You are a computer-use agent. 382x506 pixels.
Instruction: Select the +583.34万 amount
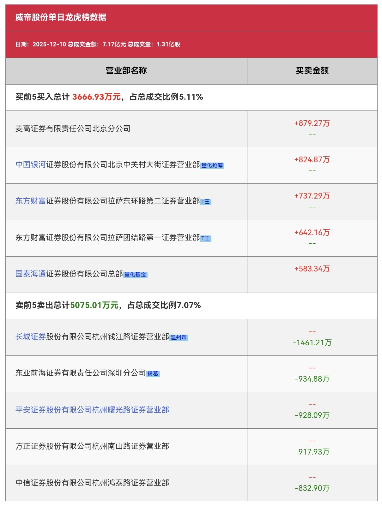pyautogui.click(x=312, y=269)
